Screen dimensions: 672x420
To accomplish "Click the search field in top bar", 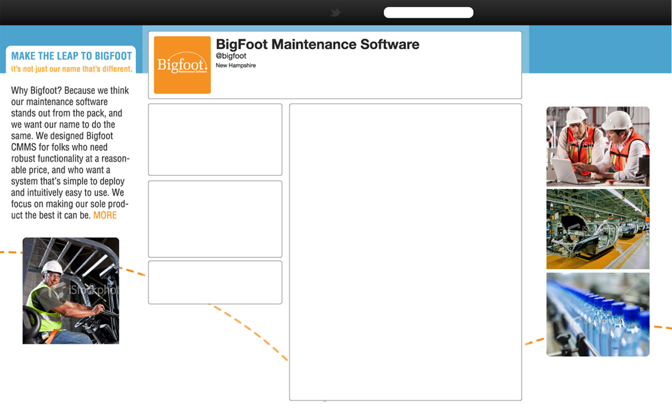I will 428,12.
